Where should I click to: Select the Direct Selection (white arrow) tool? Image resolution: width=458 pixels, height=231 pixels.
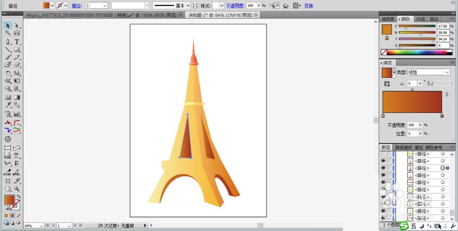point(16,26)
